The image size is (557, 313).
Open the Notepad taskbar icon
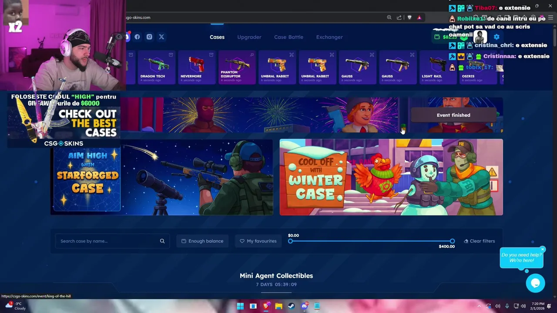click(317, 306)
